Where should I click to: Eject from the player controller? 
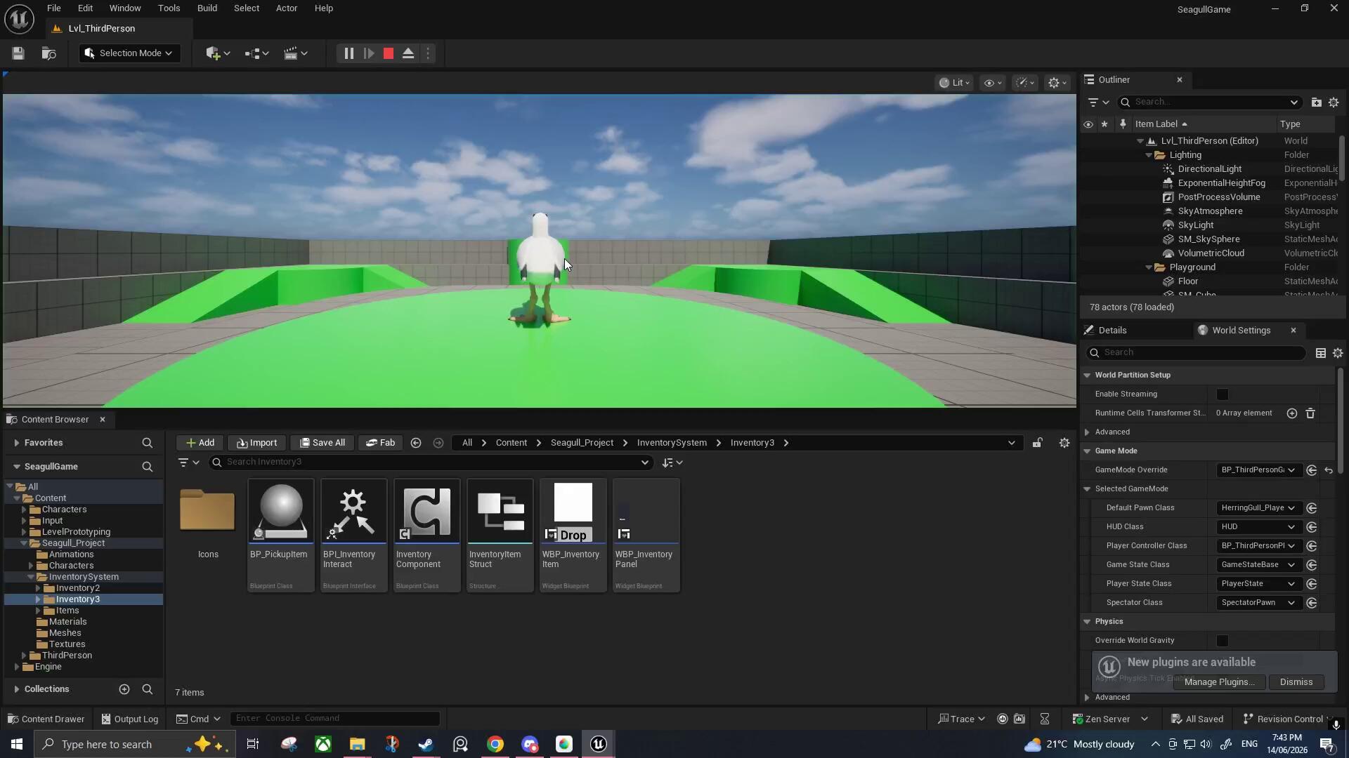tap(408, 53)
